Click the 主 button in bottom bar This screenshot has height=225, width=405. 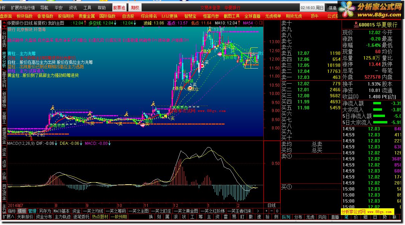pos(209,217)
